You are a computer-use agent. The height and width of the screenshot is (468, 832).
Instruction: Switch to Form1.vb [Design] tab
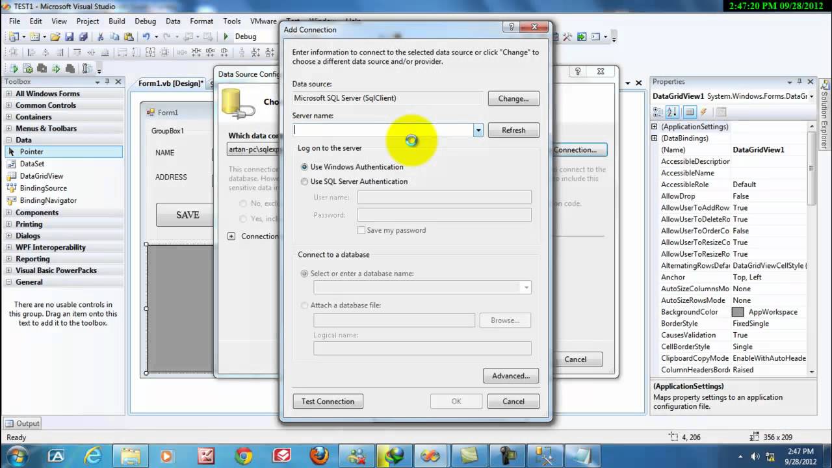click(x=171, y=83)
